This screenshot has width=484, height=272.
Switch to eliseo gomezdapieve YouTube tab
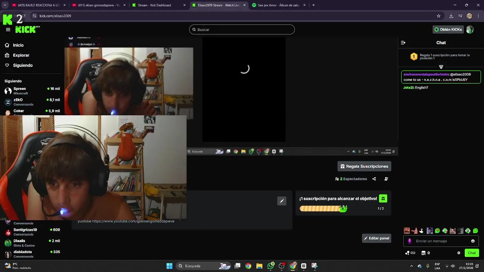(x=99, y=5)
